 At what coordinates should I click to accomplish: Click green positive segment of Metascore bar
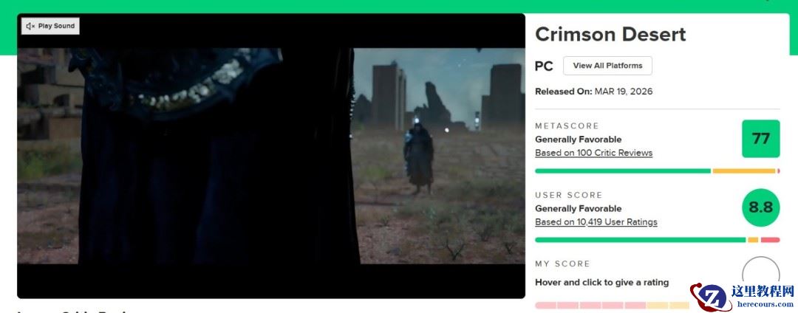point(622,171)
